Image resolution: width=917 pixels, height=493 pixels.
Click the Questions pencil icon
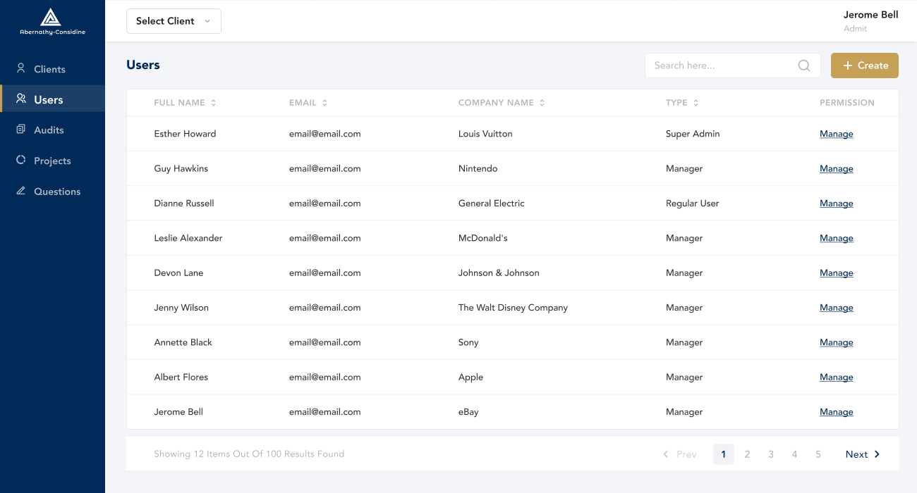[x=21, y=191]
